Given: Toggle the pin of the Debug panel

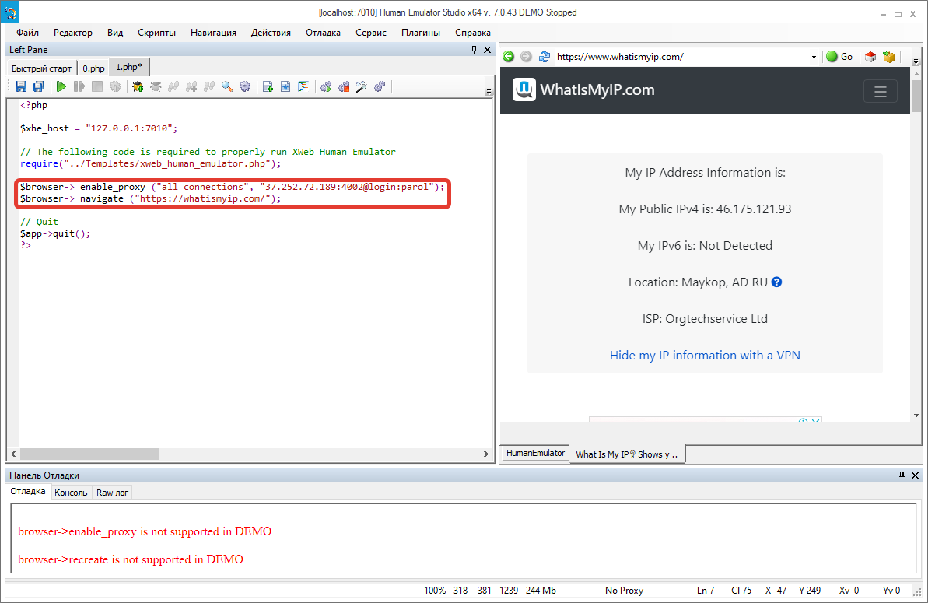Looking at the screenshot, I should point(902,475).
